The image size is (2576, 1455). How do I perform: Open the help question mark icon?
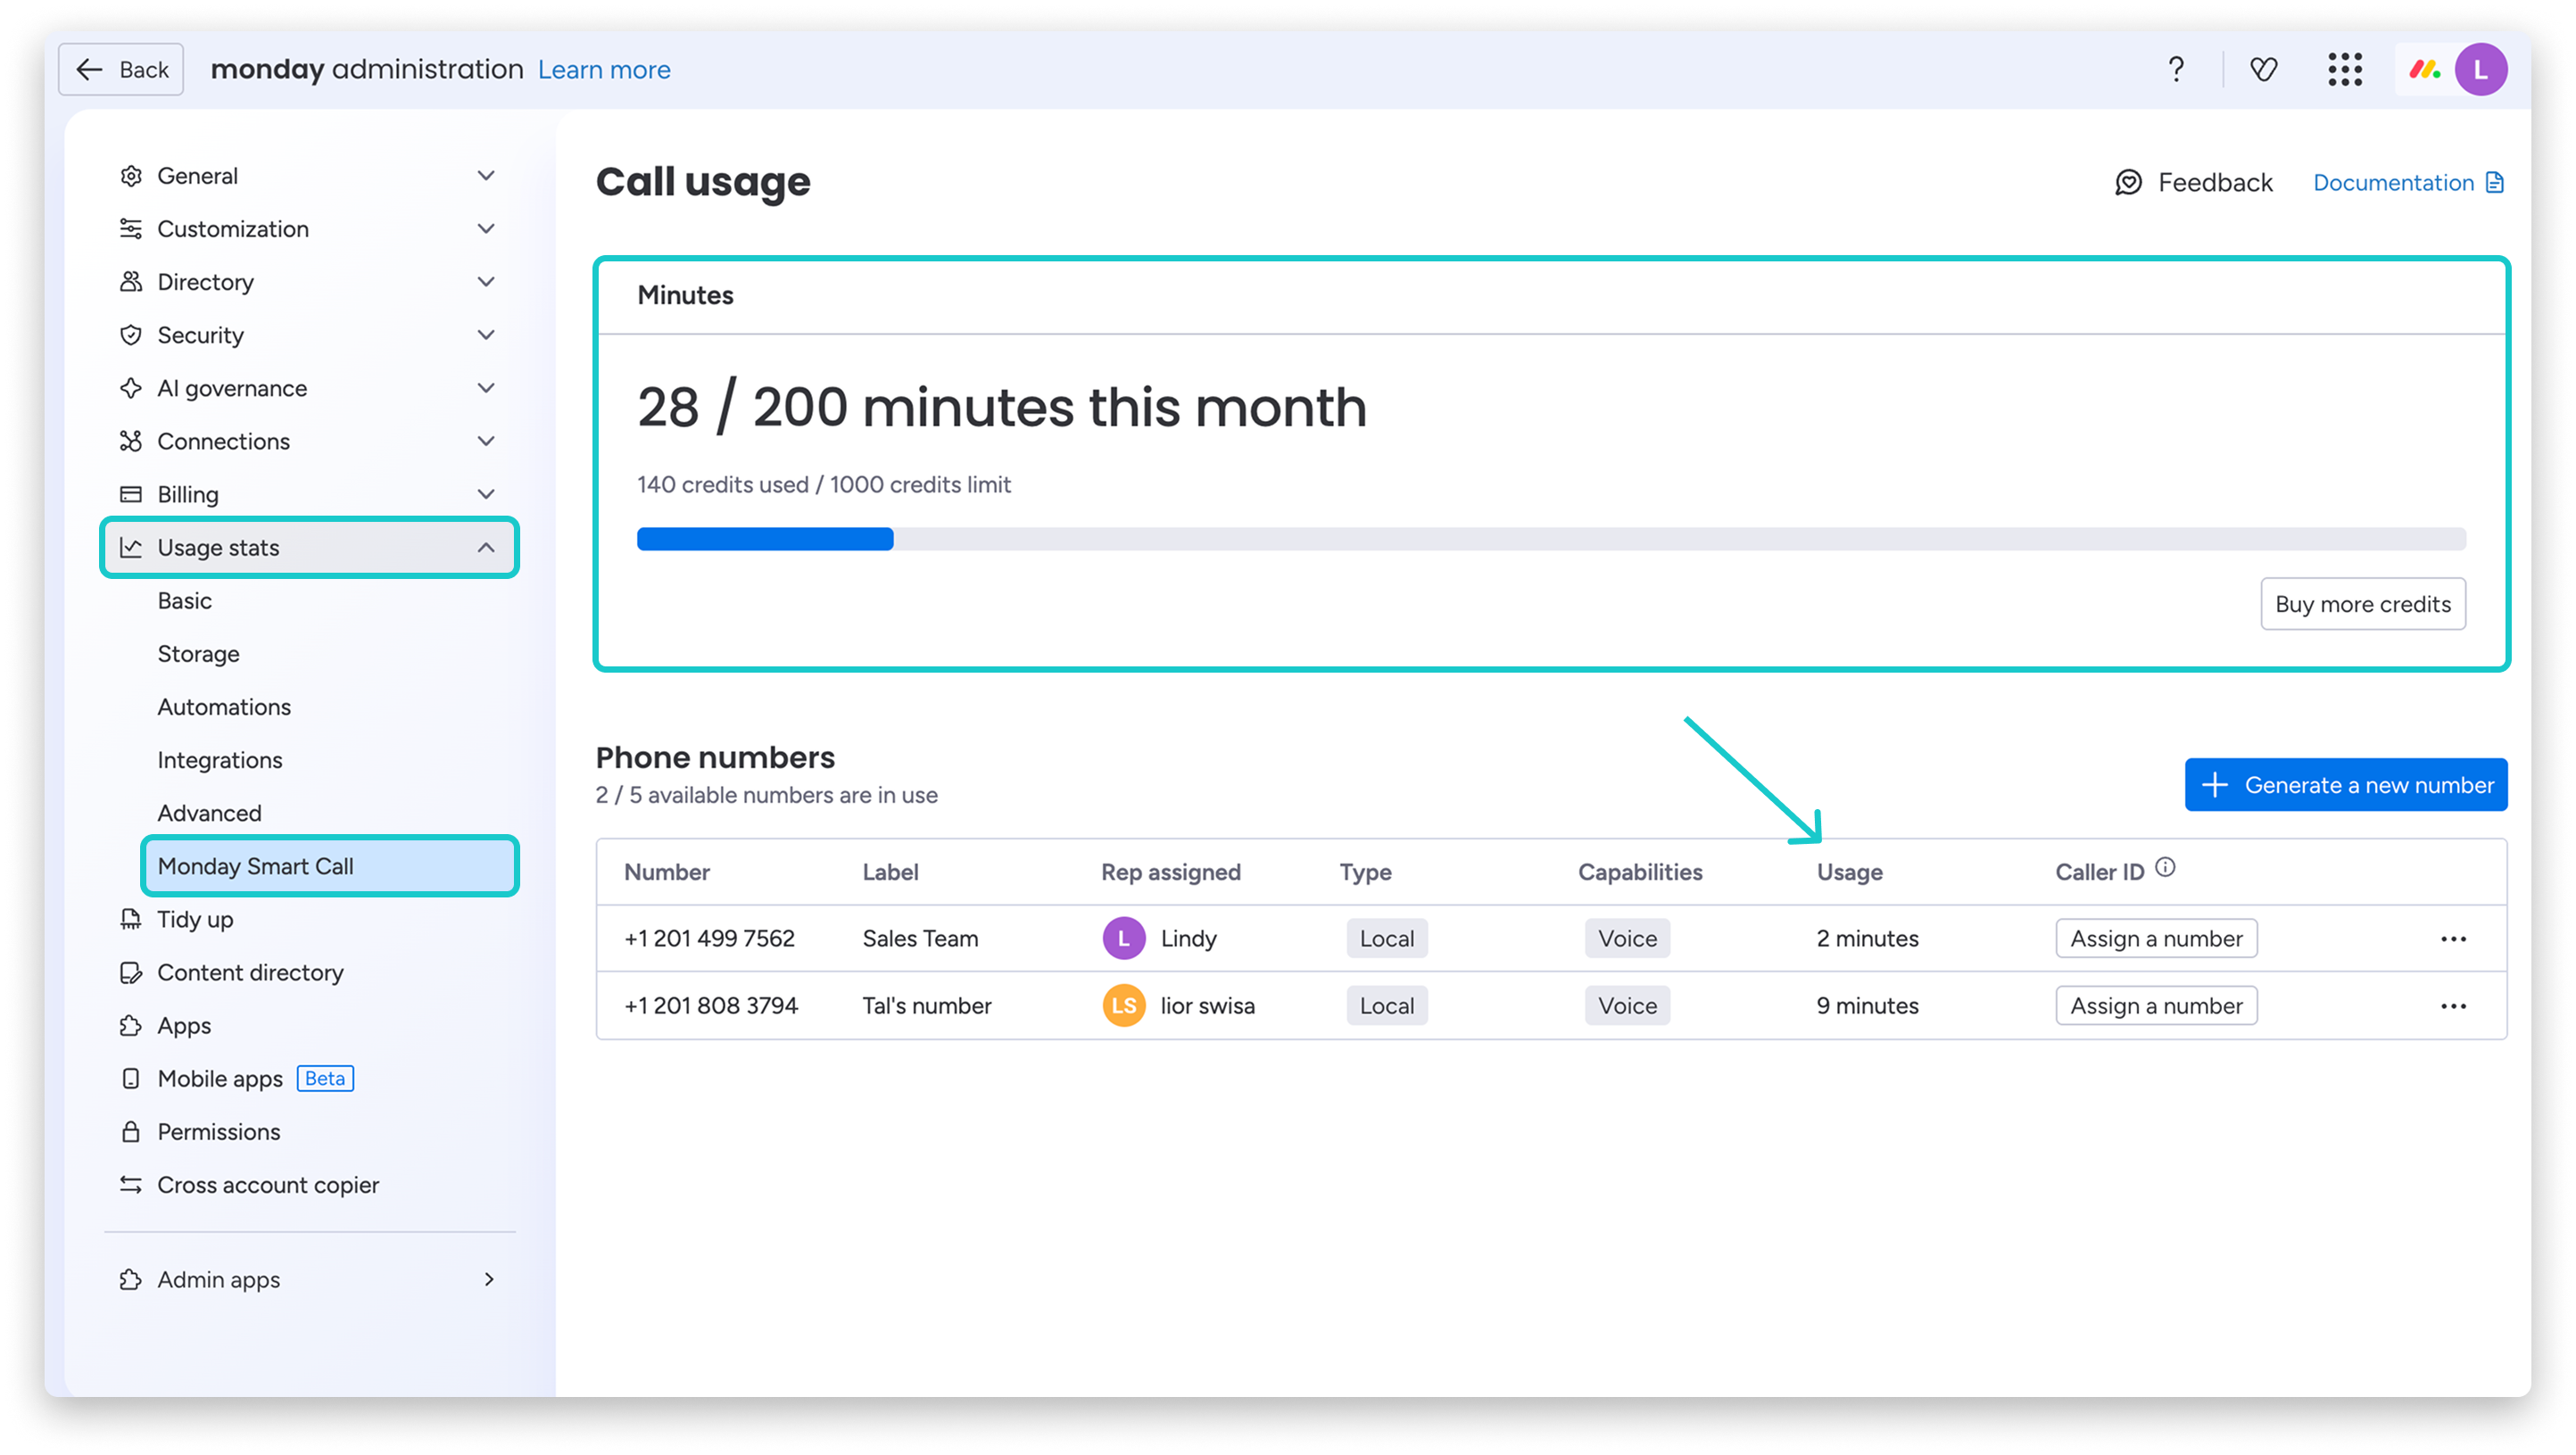[2176, 69]
